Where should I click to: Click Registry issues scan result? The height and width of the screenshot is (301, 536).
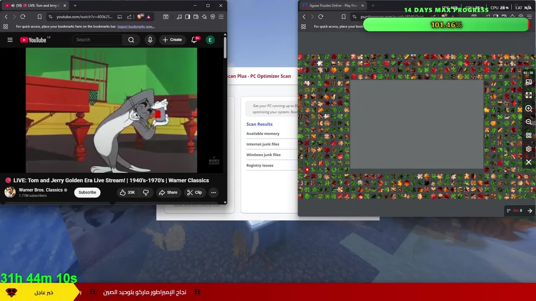pyautogui.click(x=260, y=165)
